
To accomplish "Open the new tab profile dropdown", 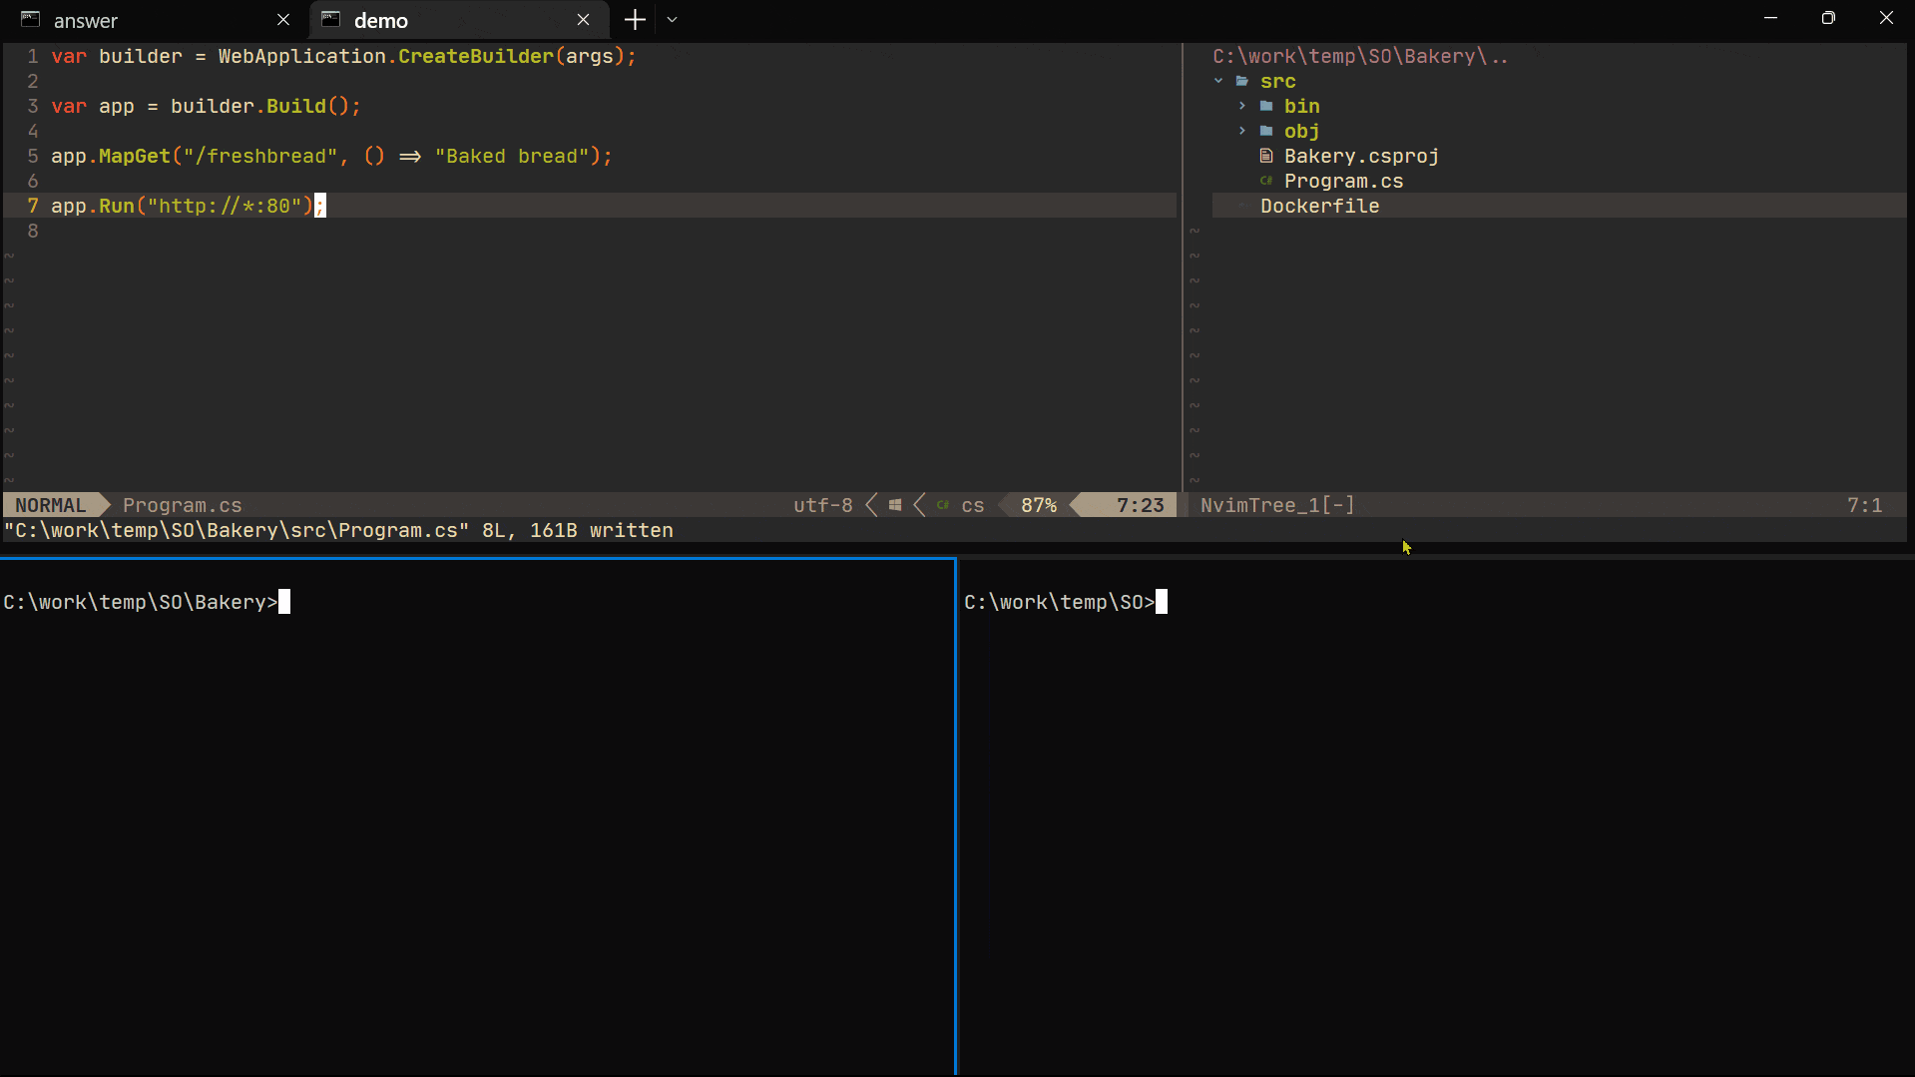I will click(673, 20).
